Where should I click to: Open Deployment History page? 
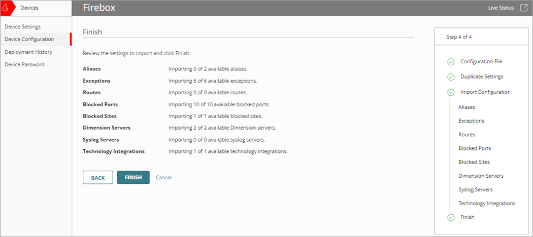coord(28,52)
